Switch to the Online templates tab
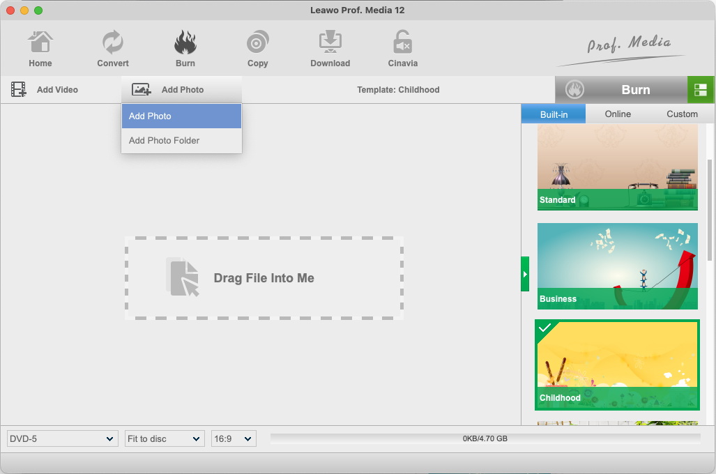This screenshot has height=474, width=716. tap(618, 114)
